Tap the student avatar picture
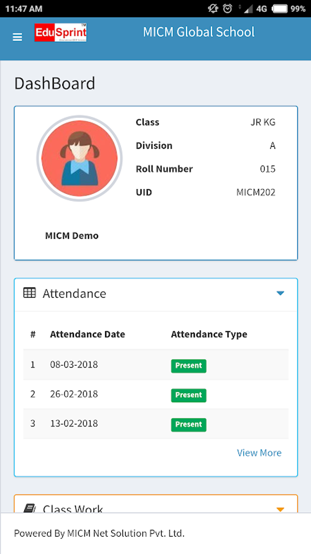 pyautogui.click(x=80, y=158)
